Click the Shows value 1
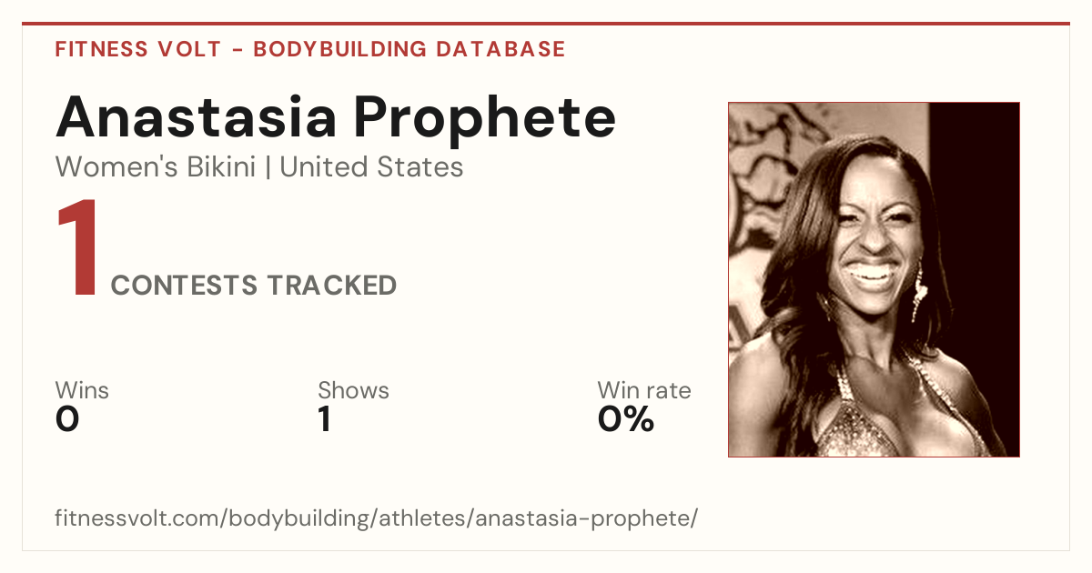The image size is (1092, 573). (x=324, y=419)
